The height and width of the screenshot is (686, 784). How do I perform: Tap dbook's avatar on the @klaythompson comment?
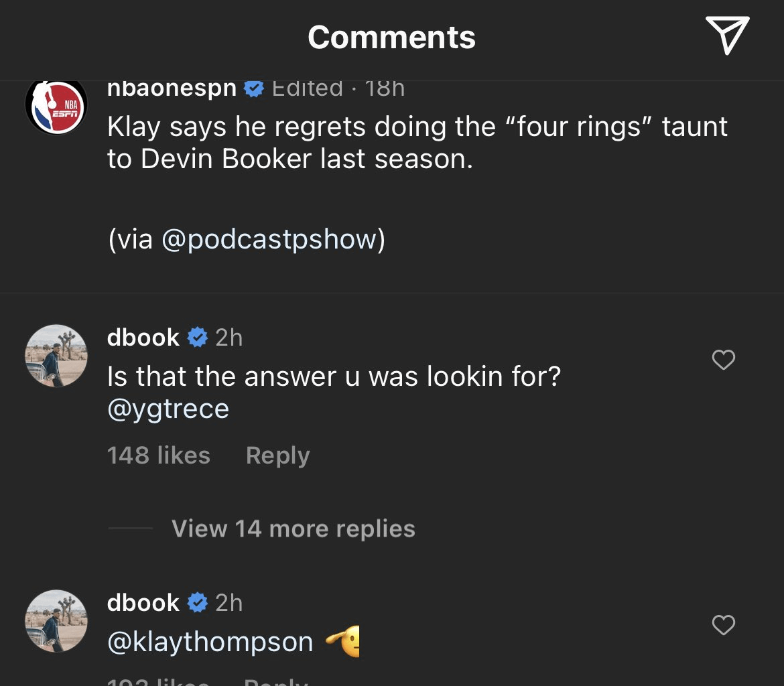click(x=56, y=621)
